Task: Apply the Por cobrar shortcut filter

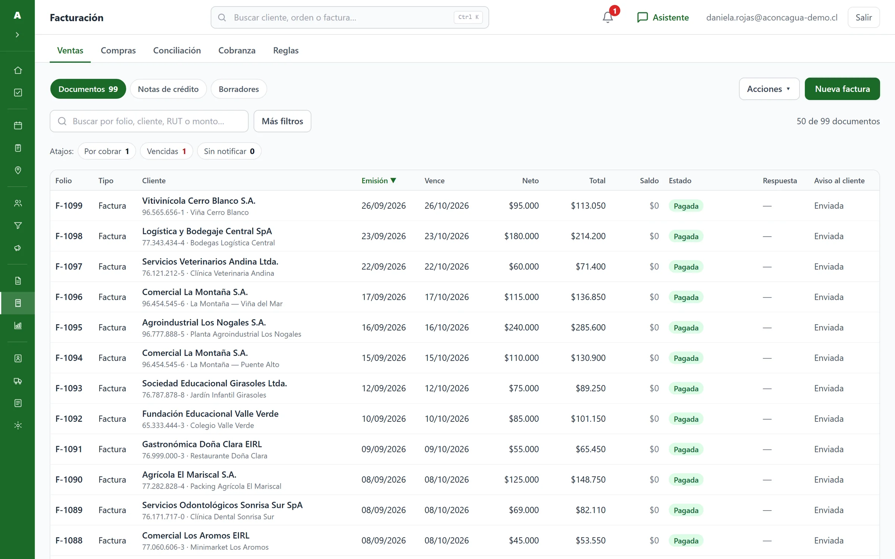Action: coord(107,151)
